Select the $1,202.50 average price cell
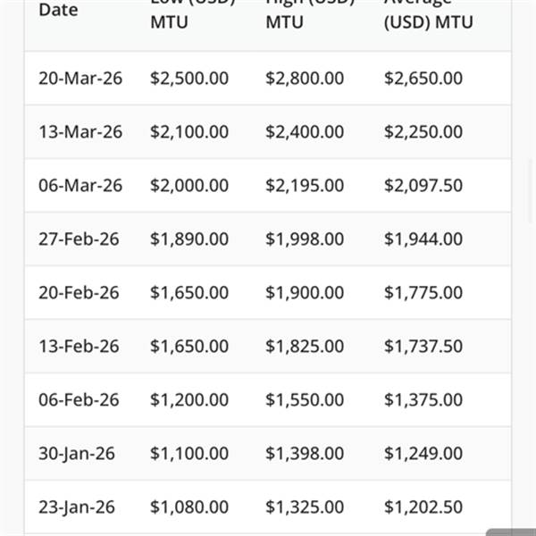The image size is (536, 536). (x=423, y=507)
